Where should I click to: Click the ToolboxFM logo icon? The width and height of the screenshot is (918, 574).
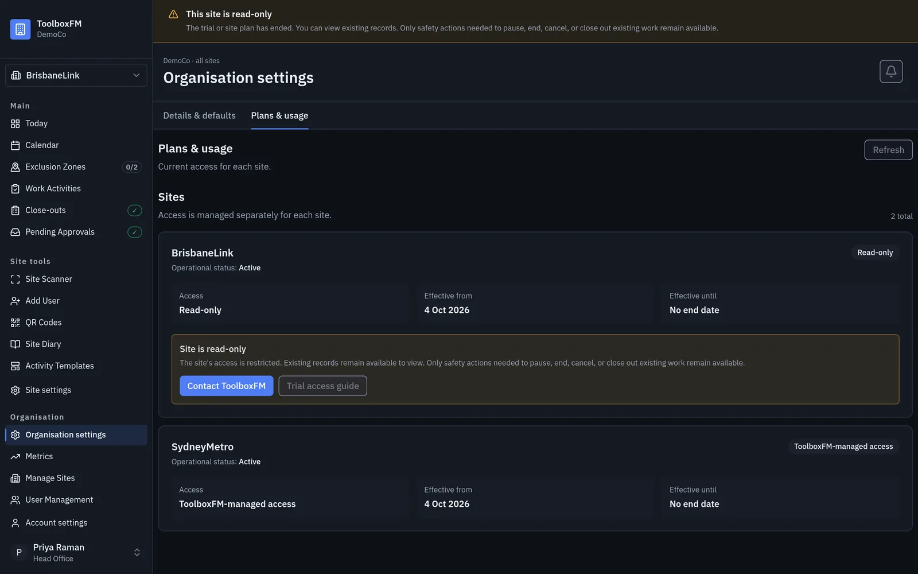point(20,29)
